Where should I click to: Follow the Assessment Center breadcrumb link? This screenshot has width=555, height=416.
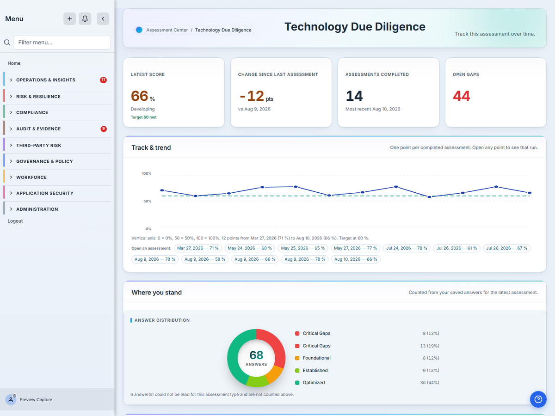(167, 30)
